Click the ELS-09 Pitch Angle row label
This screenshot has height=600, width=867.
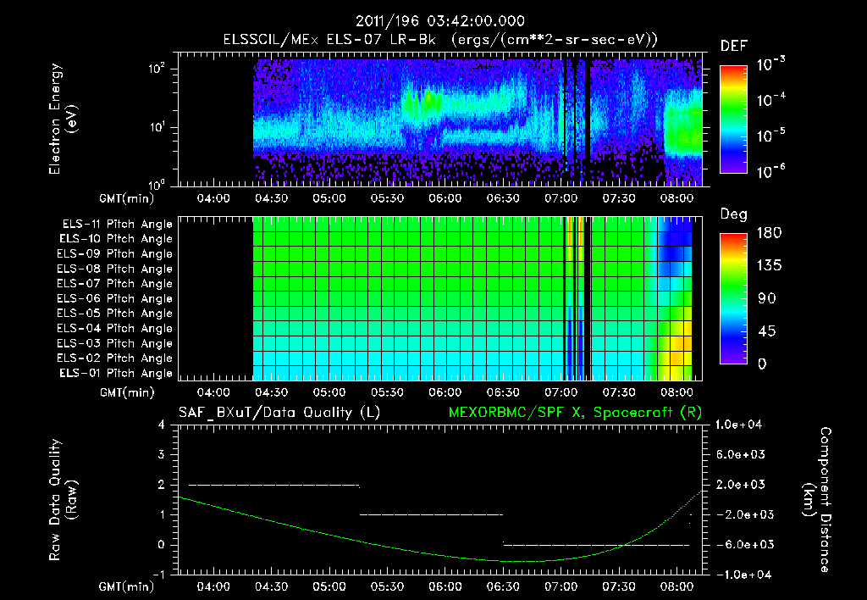coord(114,253)
